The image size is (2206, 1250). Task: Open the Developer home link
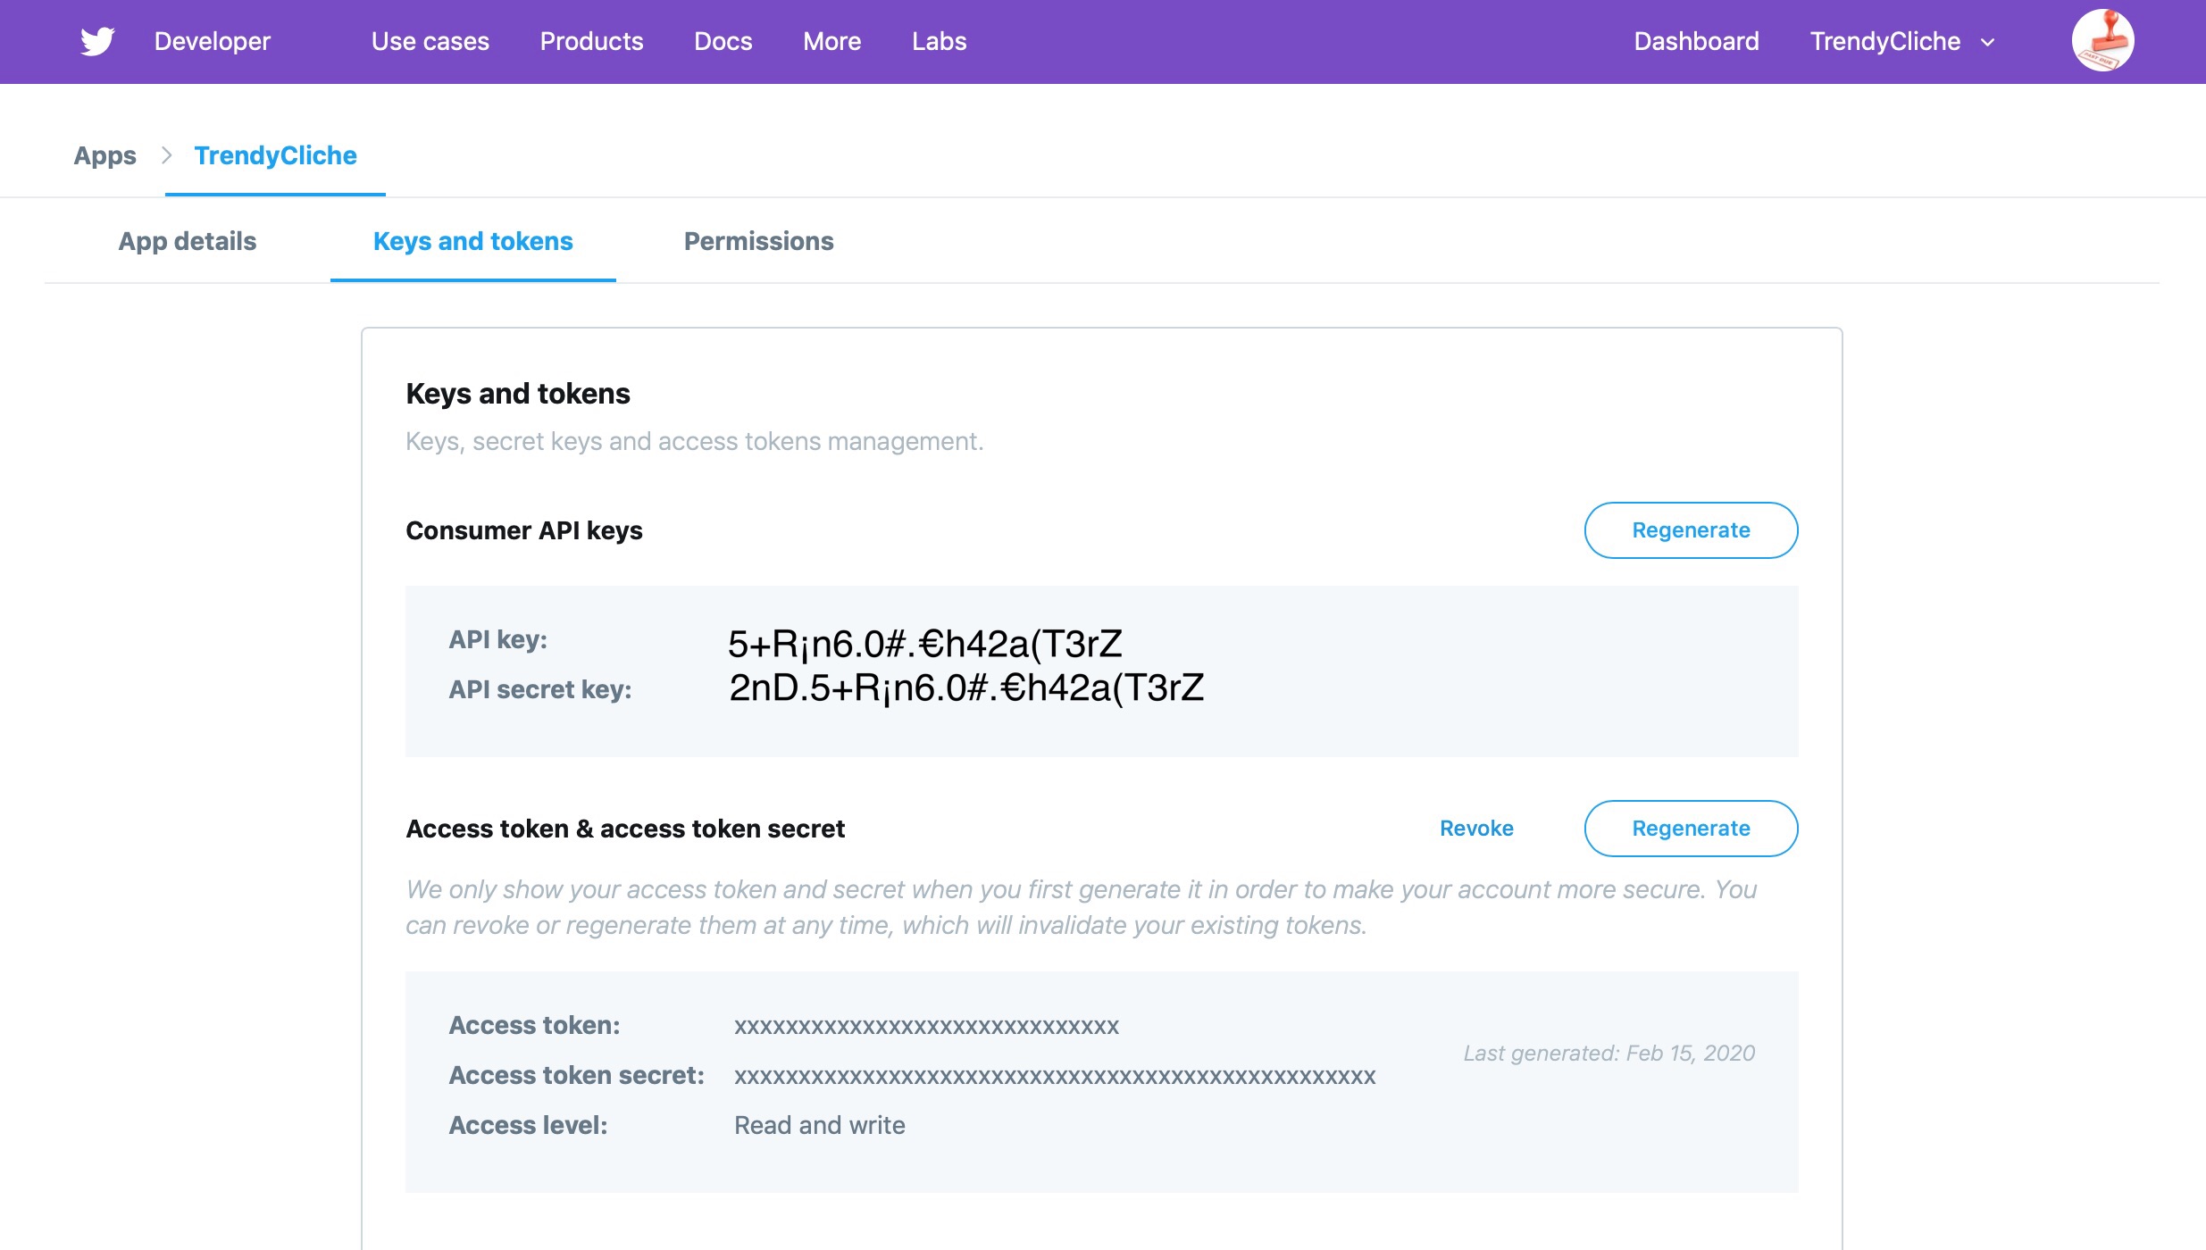click(x=212, y=41)
